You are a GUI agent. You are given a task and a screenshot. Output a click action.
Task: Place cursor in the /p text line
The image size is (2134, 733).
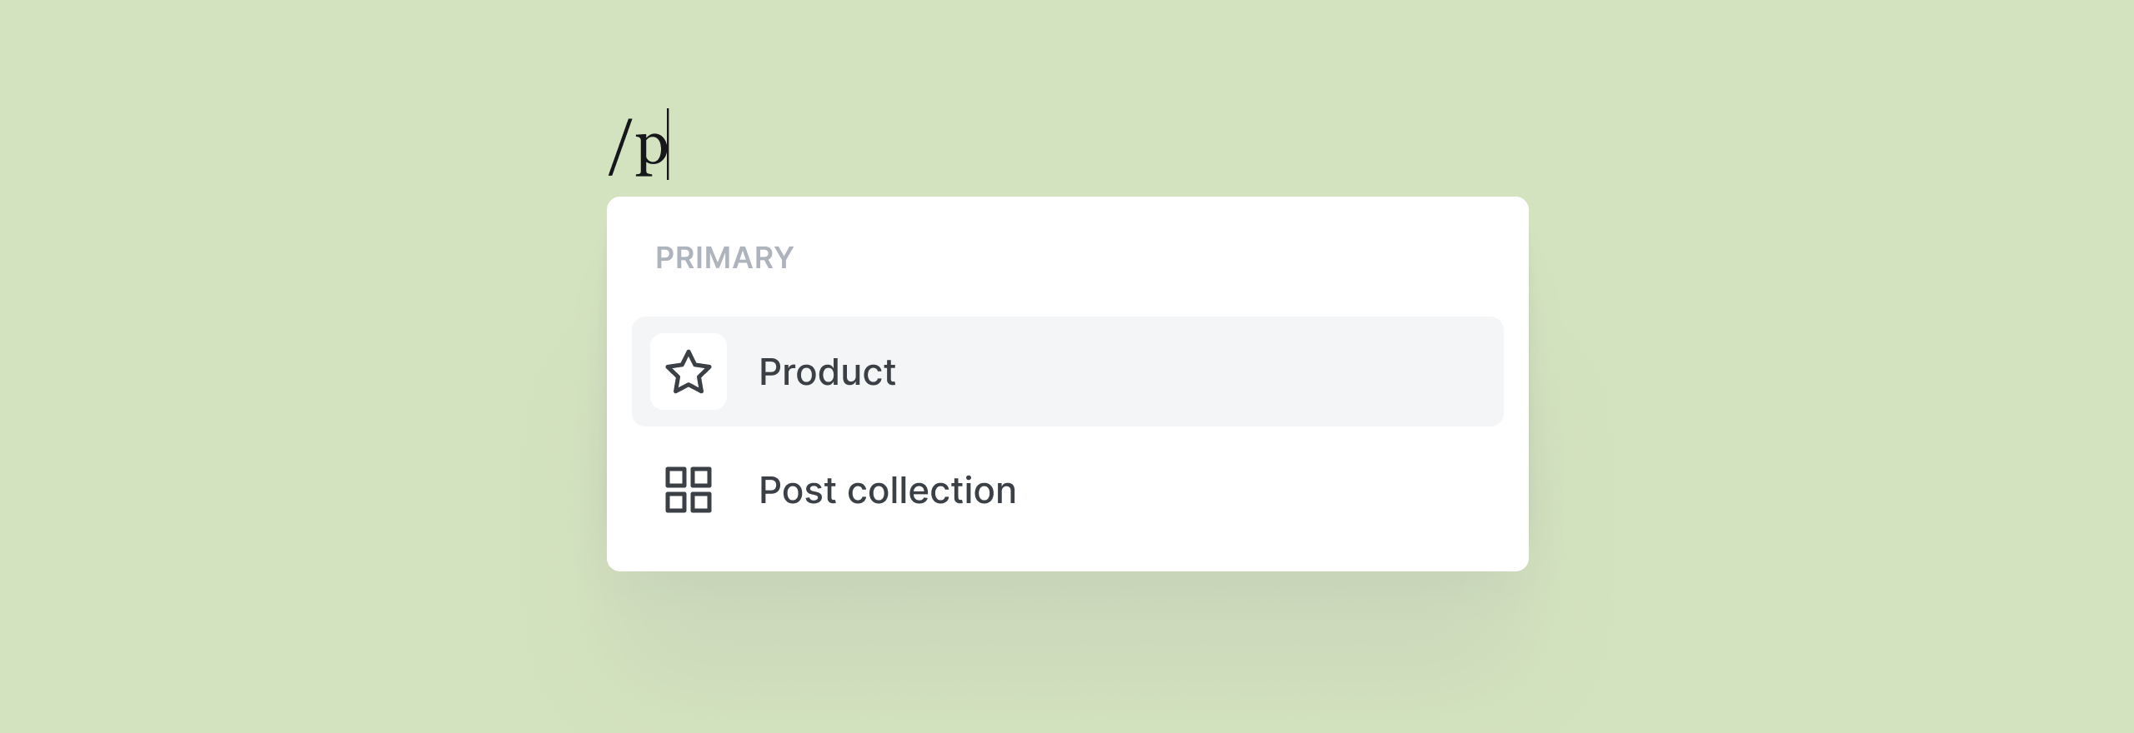[x=639, y=147]
